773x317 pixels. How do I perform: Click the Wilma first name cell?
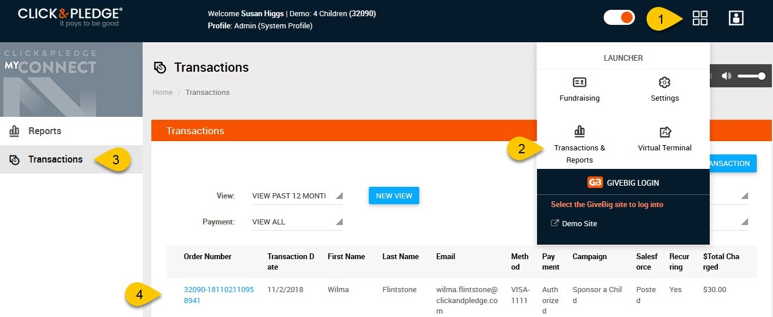tap(338, 289)
